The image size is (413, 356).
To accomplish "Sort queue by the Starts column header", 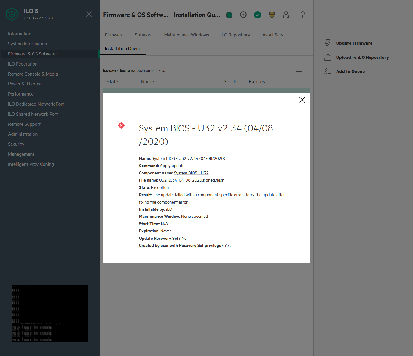I will click(x=231, y=82).
